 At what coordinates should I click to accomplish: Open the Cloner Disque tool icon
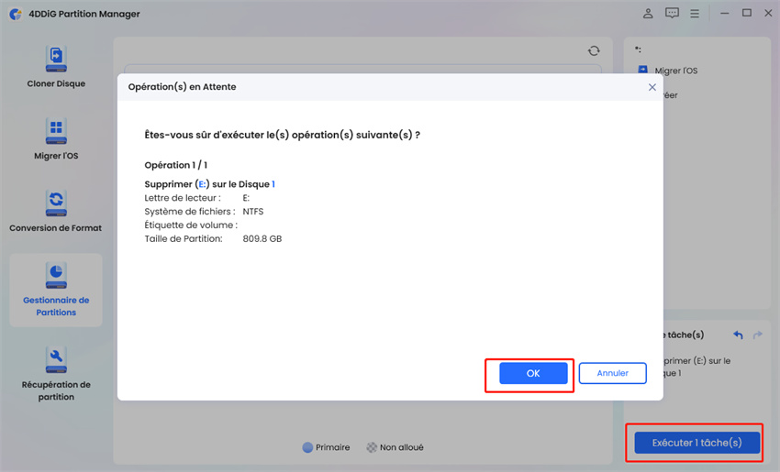(56, 60)
